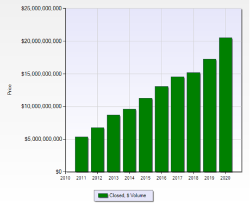This screenshot has width=250, height=208.
Task: Select the $10,000,000,000 axis label
Action: click(41, 106)
